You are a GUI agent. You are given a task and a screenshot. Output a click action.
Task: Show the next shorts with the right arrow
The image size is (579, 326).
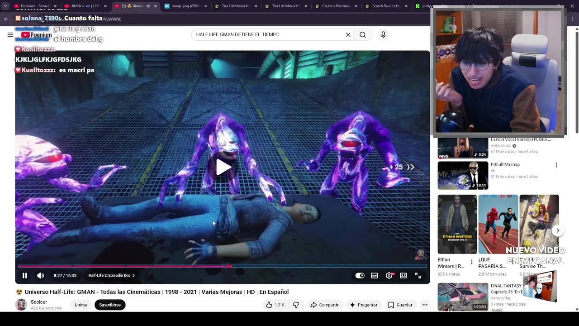pos(558,230)
